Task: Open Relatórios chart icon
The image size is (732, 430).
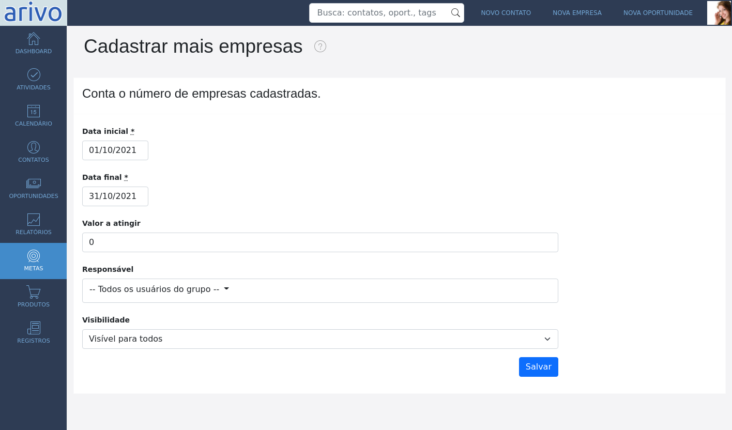Action: [x=34, y=220]
